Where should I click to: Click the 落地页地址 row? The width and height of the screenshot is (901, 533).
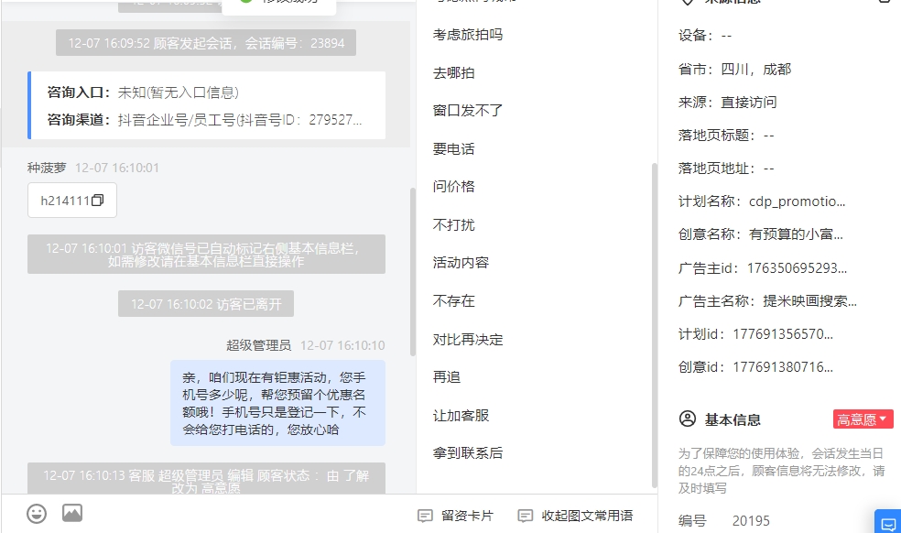(x=726, y=169)
